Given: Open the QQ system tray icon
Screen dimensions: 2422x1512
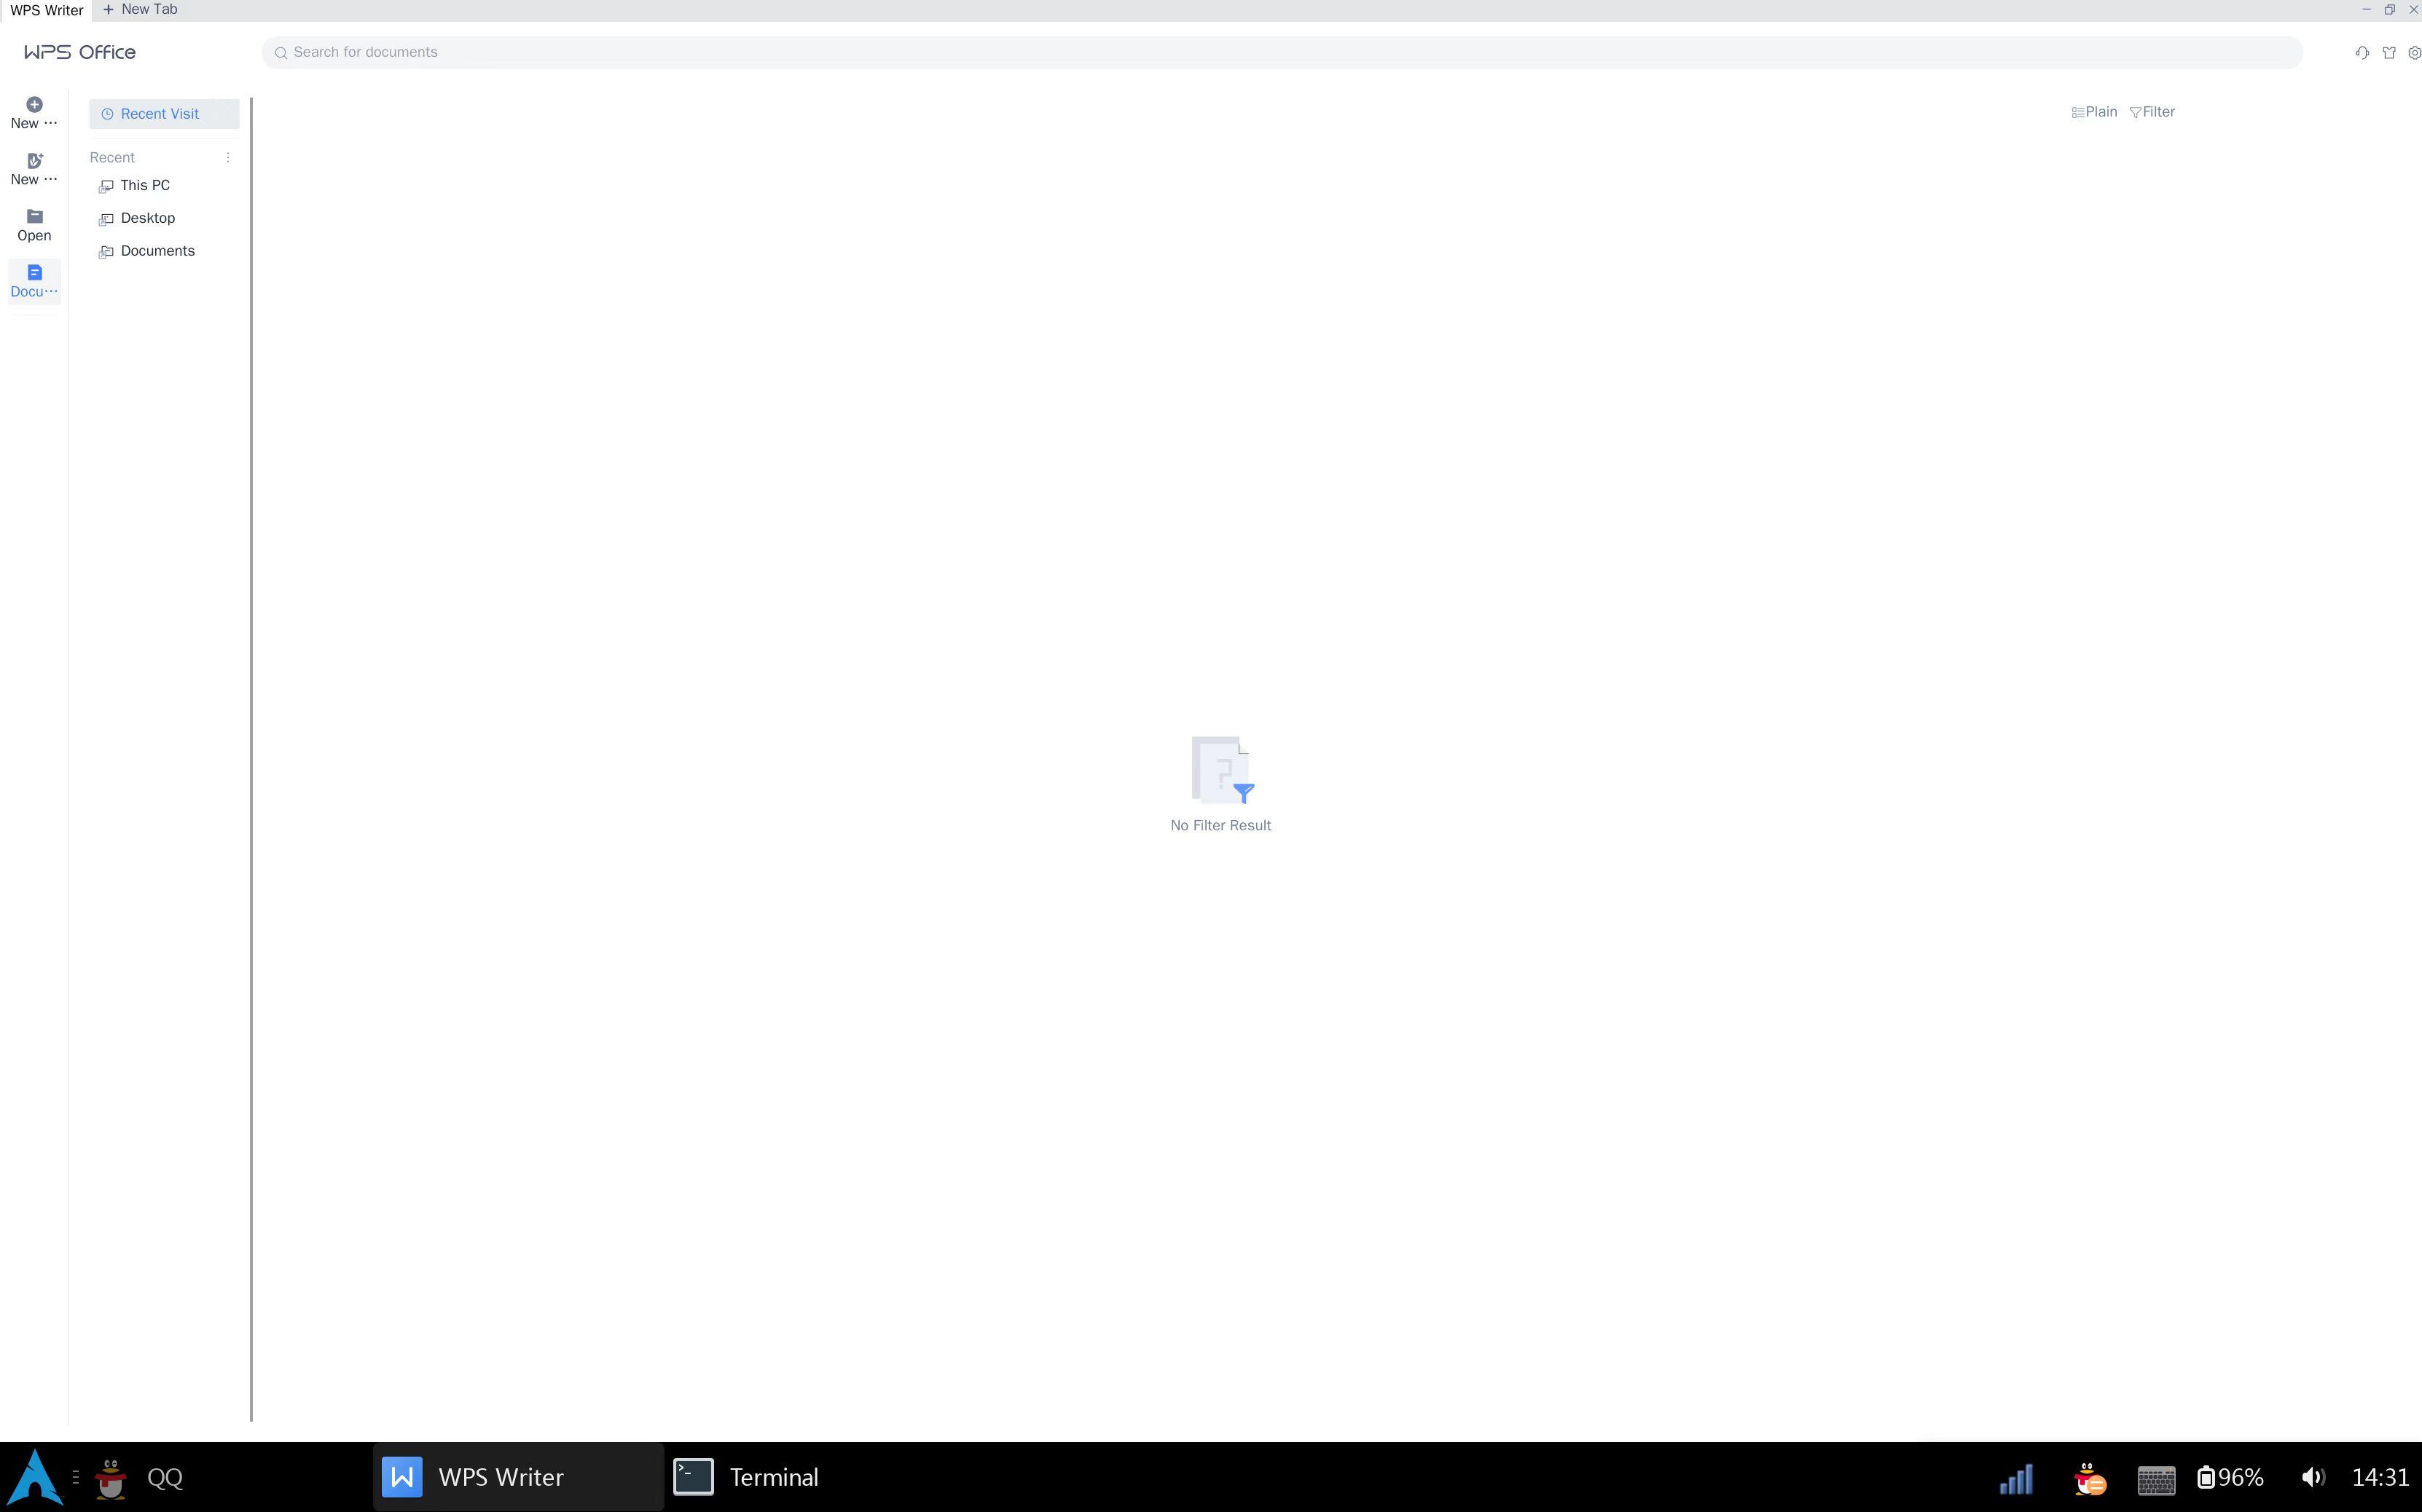Looking at the screenshot, I should coord(2089,1478).
